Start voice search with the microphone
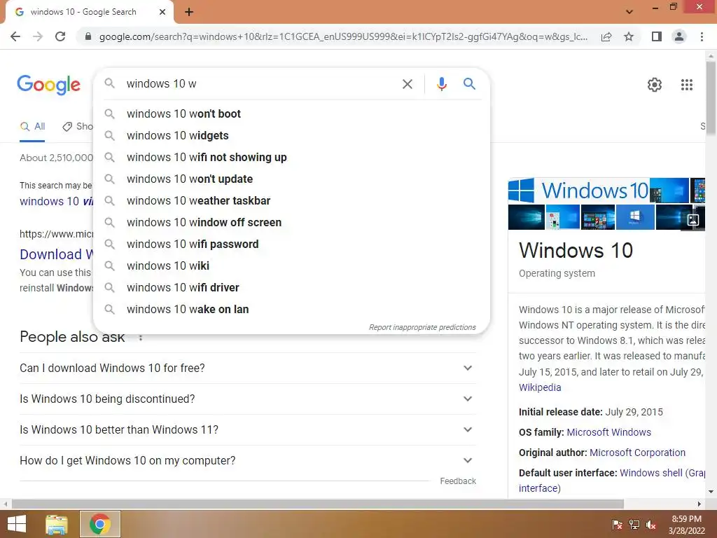717x538 pixels. tap(441, 84)
